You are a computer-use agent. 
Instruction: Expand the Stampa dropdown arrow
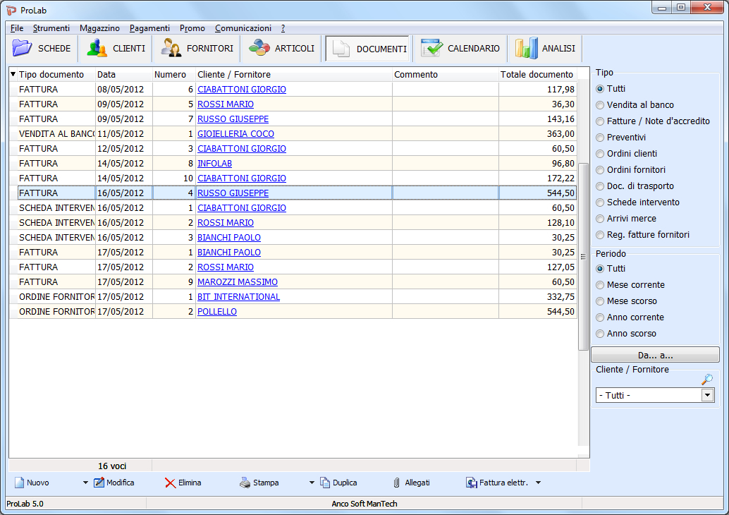click(312, 483)
